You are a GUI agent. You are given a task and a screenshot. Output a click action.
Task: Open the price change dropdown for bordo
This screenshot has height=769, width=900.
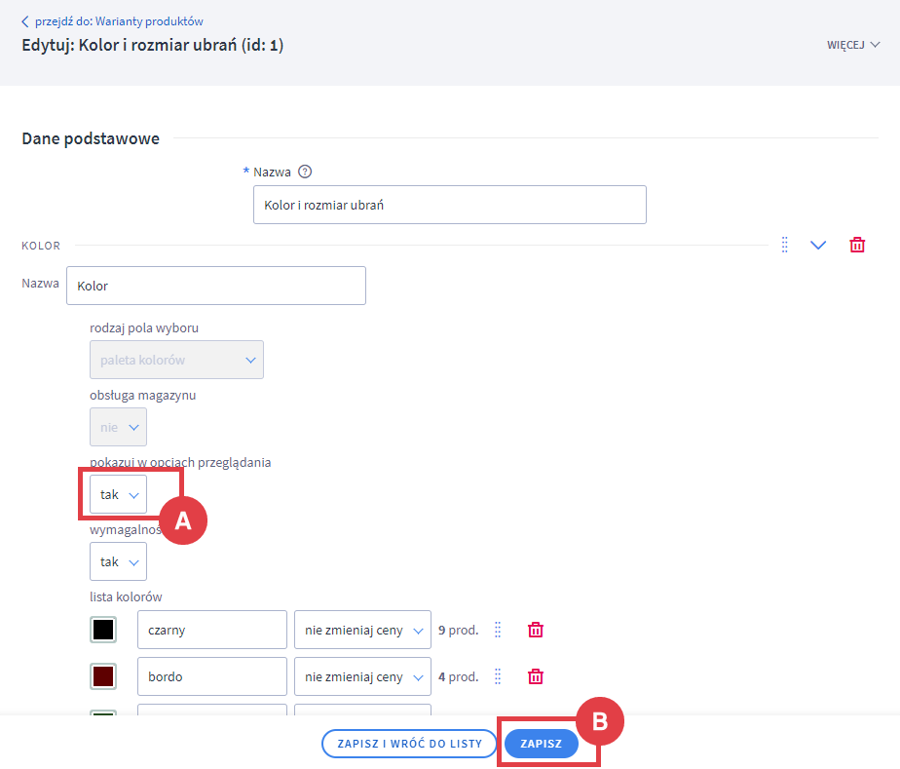coord(362,676)
